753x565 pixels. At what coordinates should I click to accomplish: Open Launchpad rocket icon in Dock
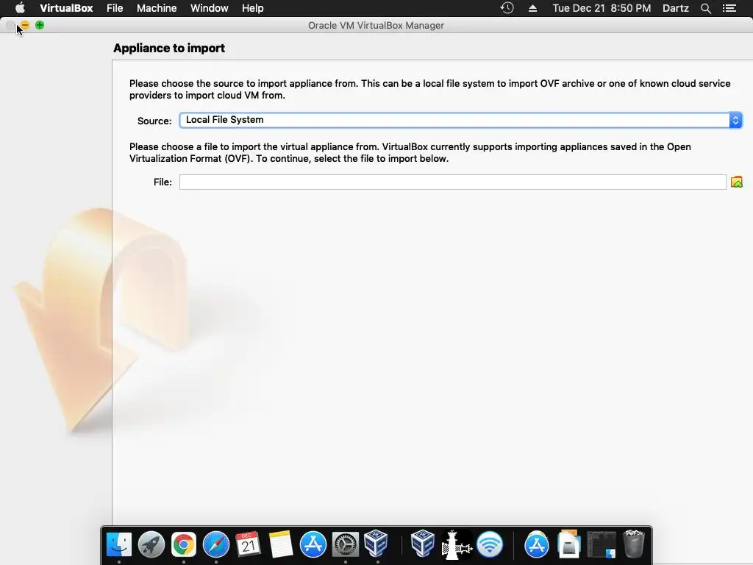(151, 544)
